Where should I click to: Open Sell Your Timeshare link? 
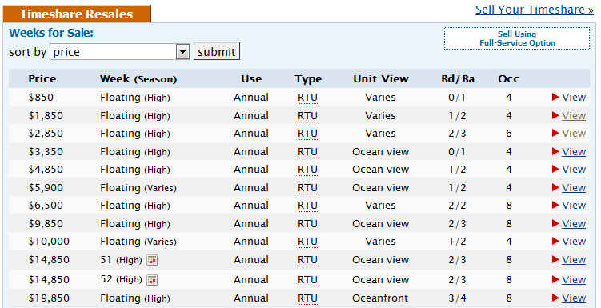point(535,10)
